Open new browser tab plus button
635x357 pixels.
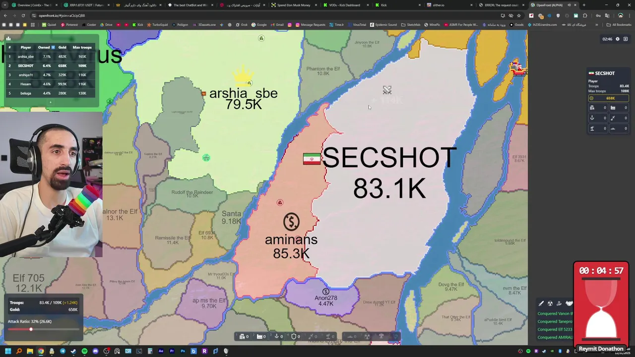tap(583, 5)
